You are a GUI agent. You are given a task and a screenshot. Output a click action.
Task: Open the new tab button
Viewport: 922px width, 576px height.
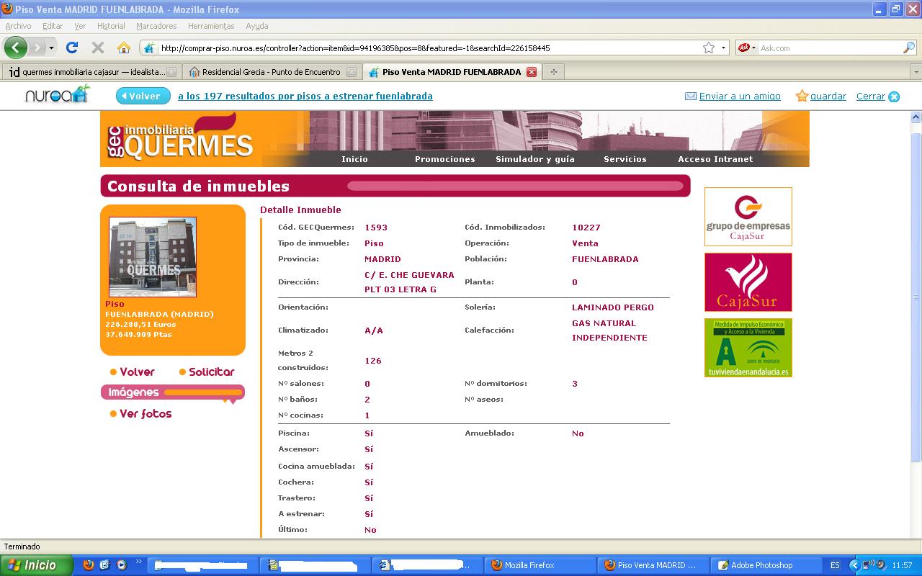pyautogui.click(x=553, y=72)
